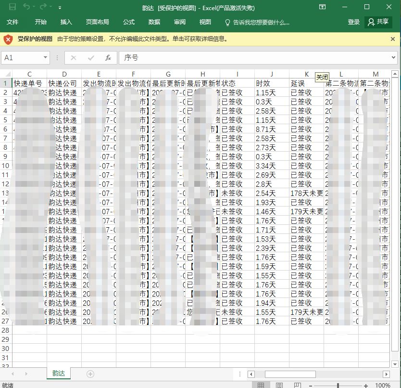Close the protected view yellow message bar
Viewport: 401px width, 388px height.
393,39
